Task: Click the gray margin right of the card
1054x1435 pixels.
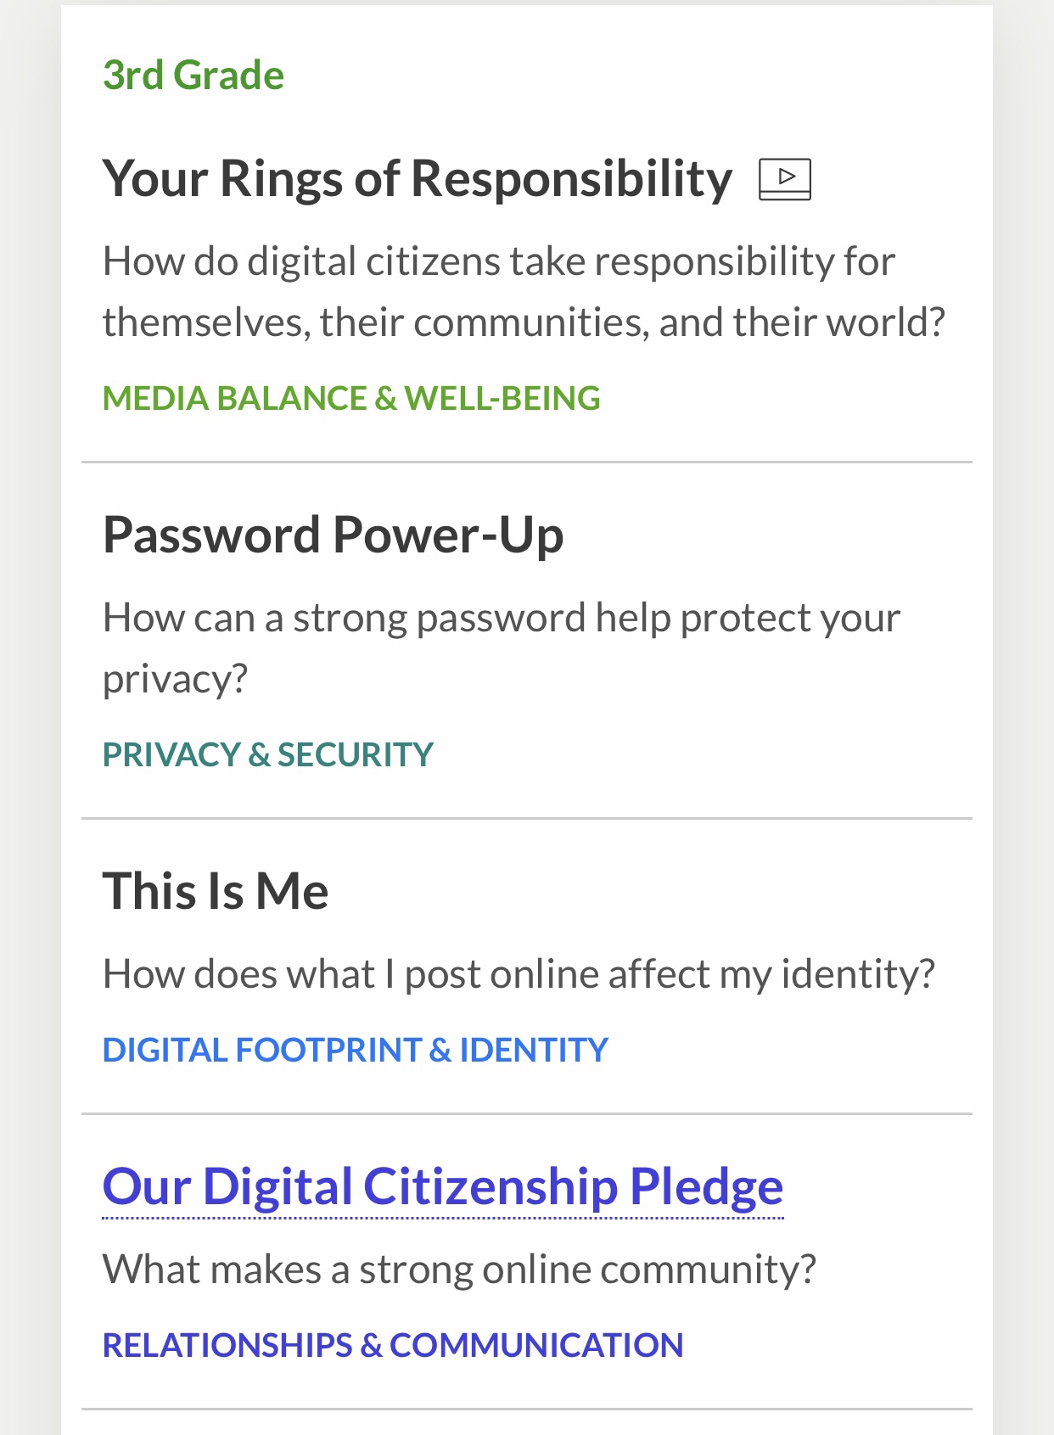Action: [x=1023, y=717]
